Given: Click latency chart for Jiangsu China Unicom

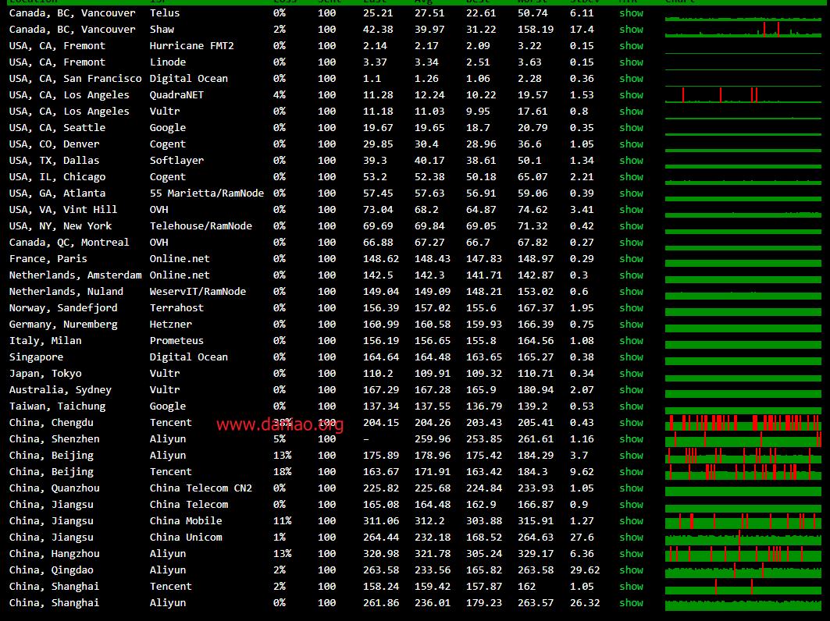Looking at the screenshot, I should [x=743, y=538].
